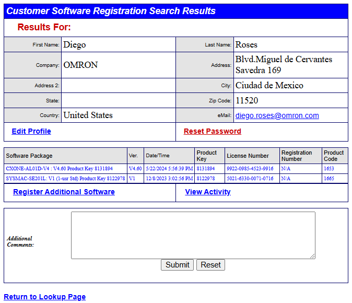Click the Company: label
Viewport: 352px width, 303px height.
48,65
